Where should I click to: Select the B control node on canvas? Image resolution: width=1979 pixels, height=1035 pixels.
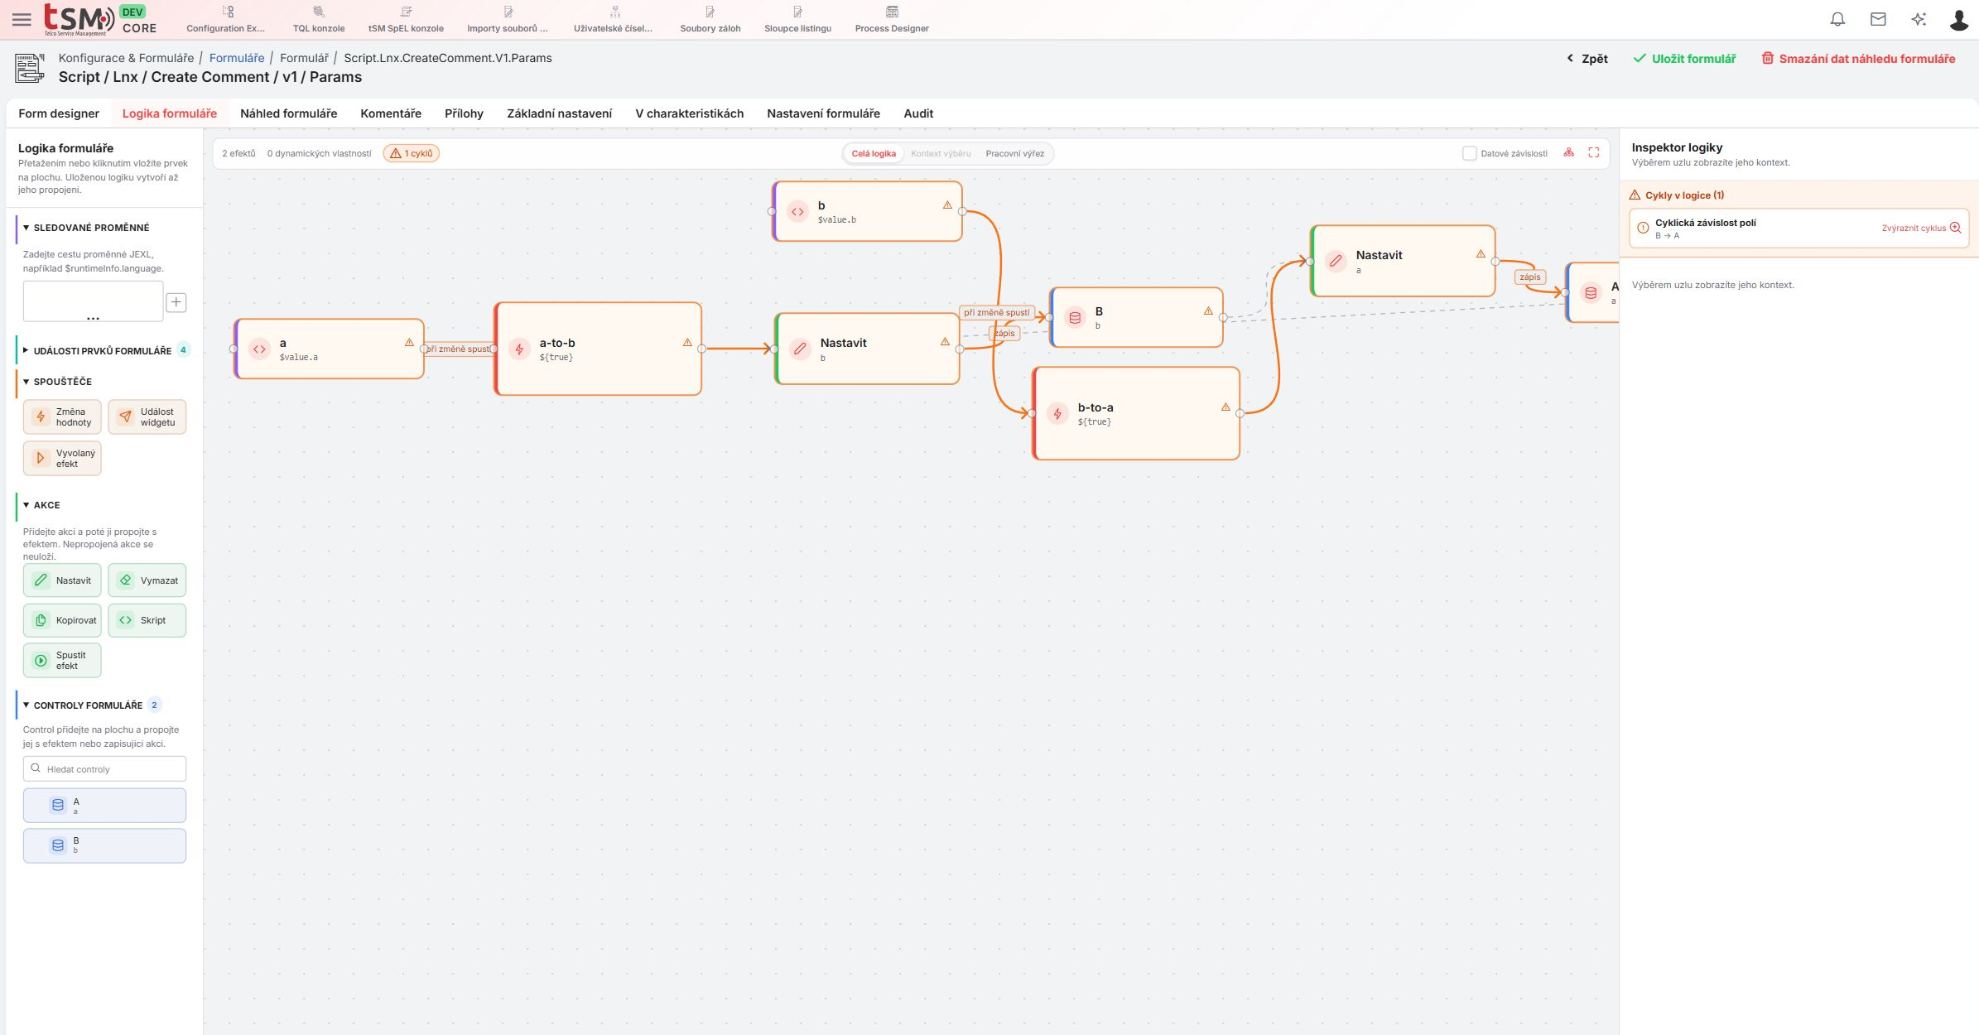[1136, 317]
